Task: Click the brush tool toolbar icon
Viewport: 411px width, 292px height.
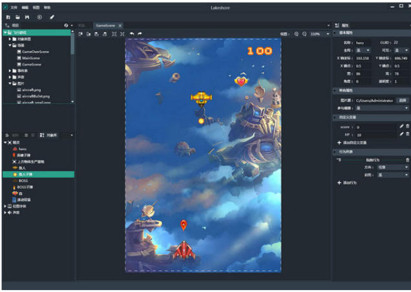Action: coord(52,17)
